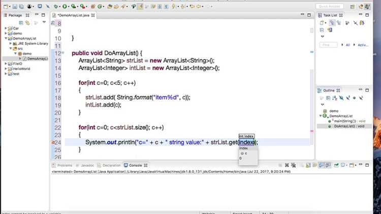The height and width of the screenshot is (214, 381).
Task: Click the red error mark in overview ruler
Action: (x=312, y=131)
